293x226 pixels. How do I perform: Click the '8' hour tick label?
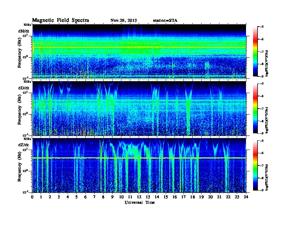[103, 197]
